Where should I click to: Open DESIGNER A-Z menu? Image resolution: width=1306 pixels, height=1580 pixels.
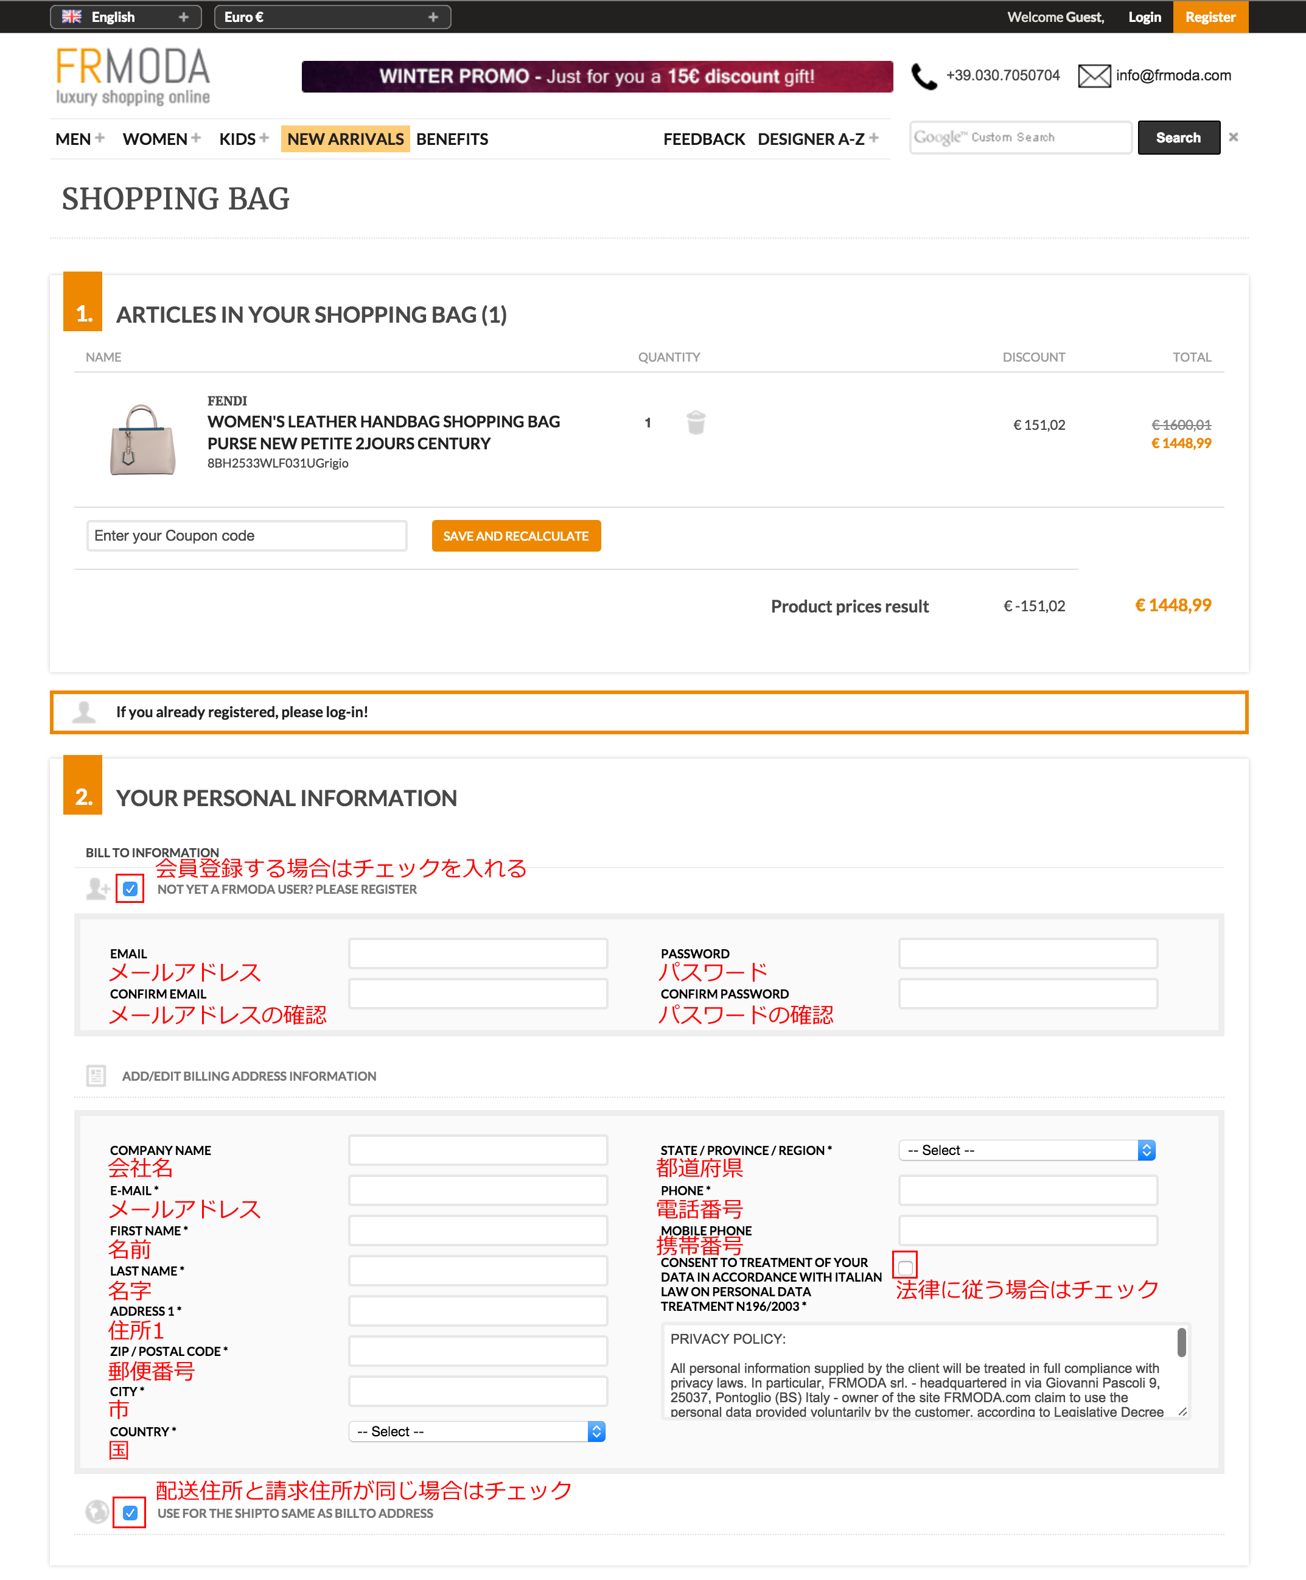point(811,139)
